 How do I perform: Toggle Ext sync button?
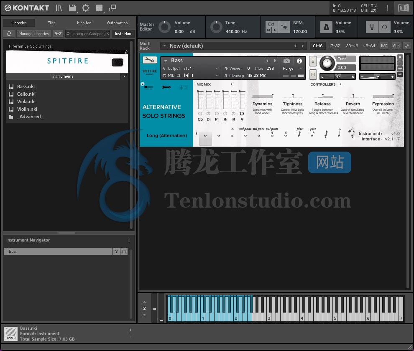click(x=271, y=24)
